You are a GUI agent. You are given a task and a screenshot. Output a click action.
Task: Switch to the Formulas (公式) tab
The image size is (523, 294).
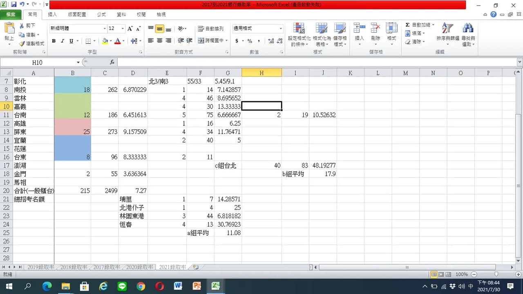click(x=101, y=14)
